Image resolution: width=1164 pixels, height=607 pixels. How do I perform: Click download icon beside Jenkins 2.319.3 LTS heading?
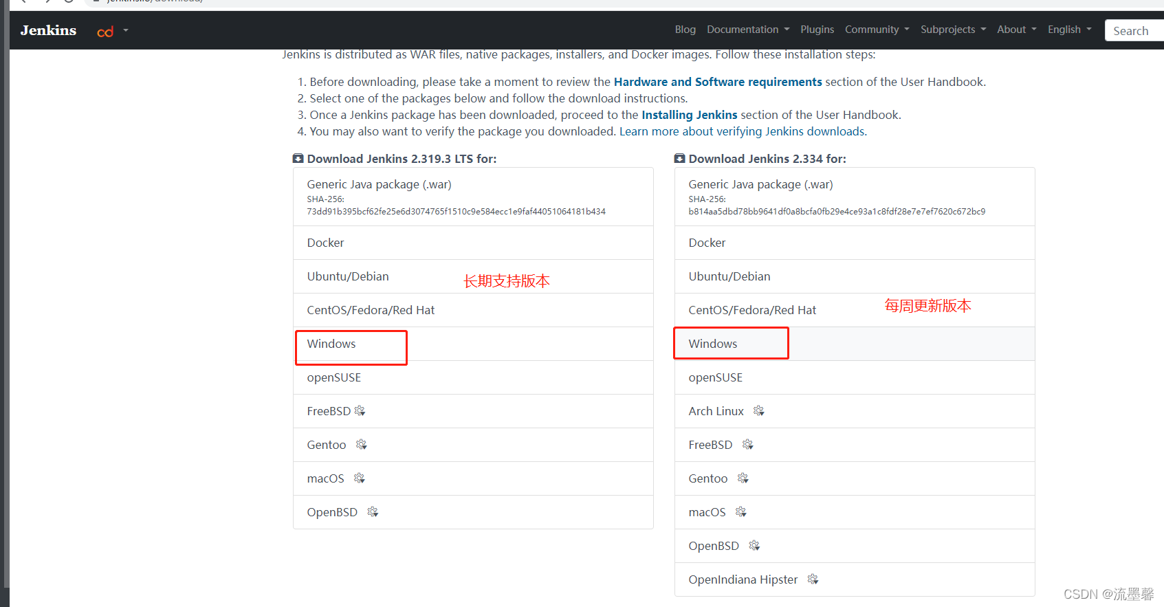point(298,159)
